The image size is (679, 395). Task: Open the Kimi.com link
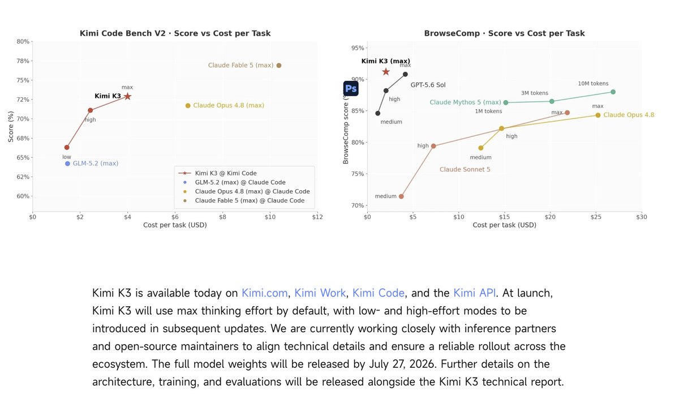click(x=265, y=293)
